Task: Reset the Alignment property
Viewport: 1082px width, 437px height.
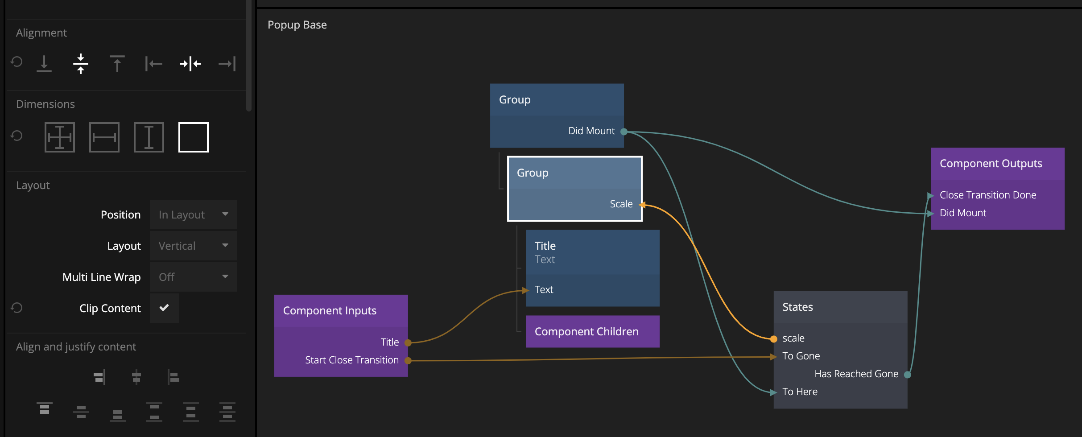Action: pyautogui.click(x=17, y=62)
